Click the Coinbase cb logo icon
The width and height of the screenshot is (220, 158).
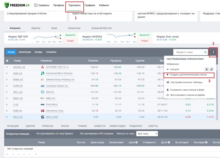click(42, 86)
